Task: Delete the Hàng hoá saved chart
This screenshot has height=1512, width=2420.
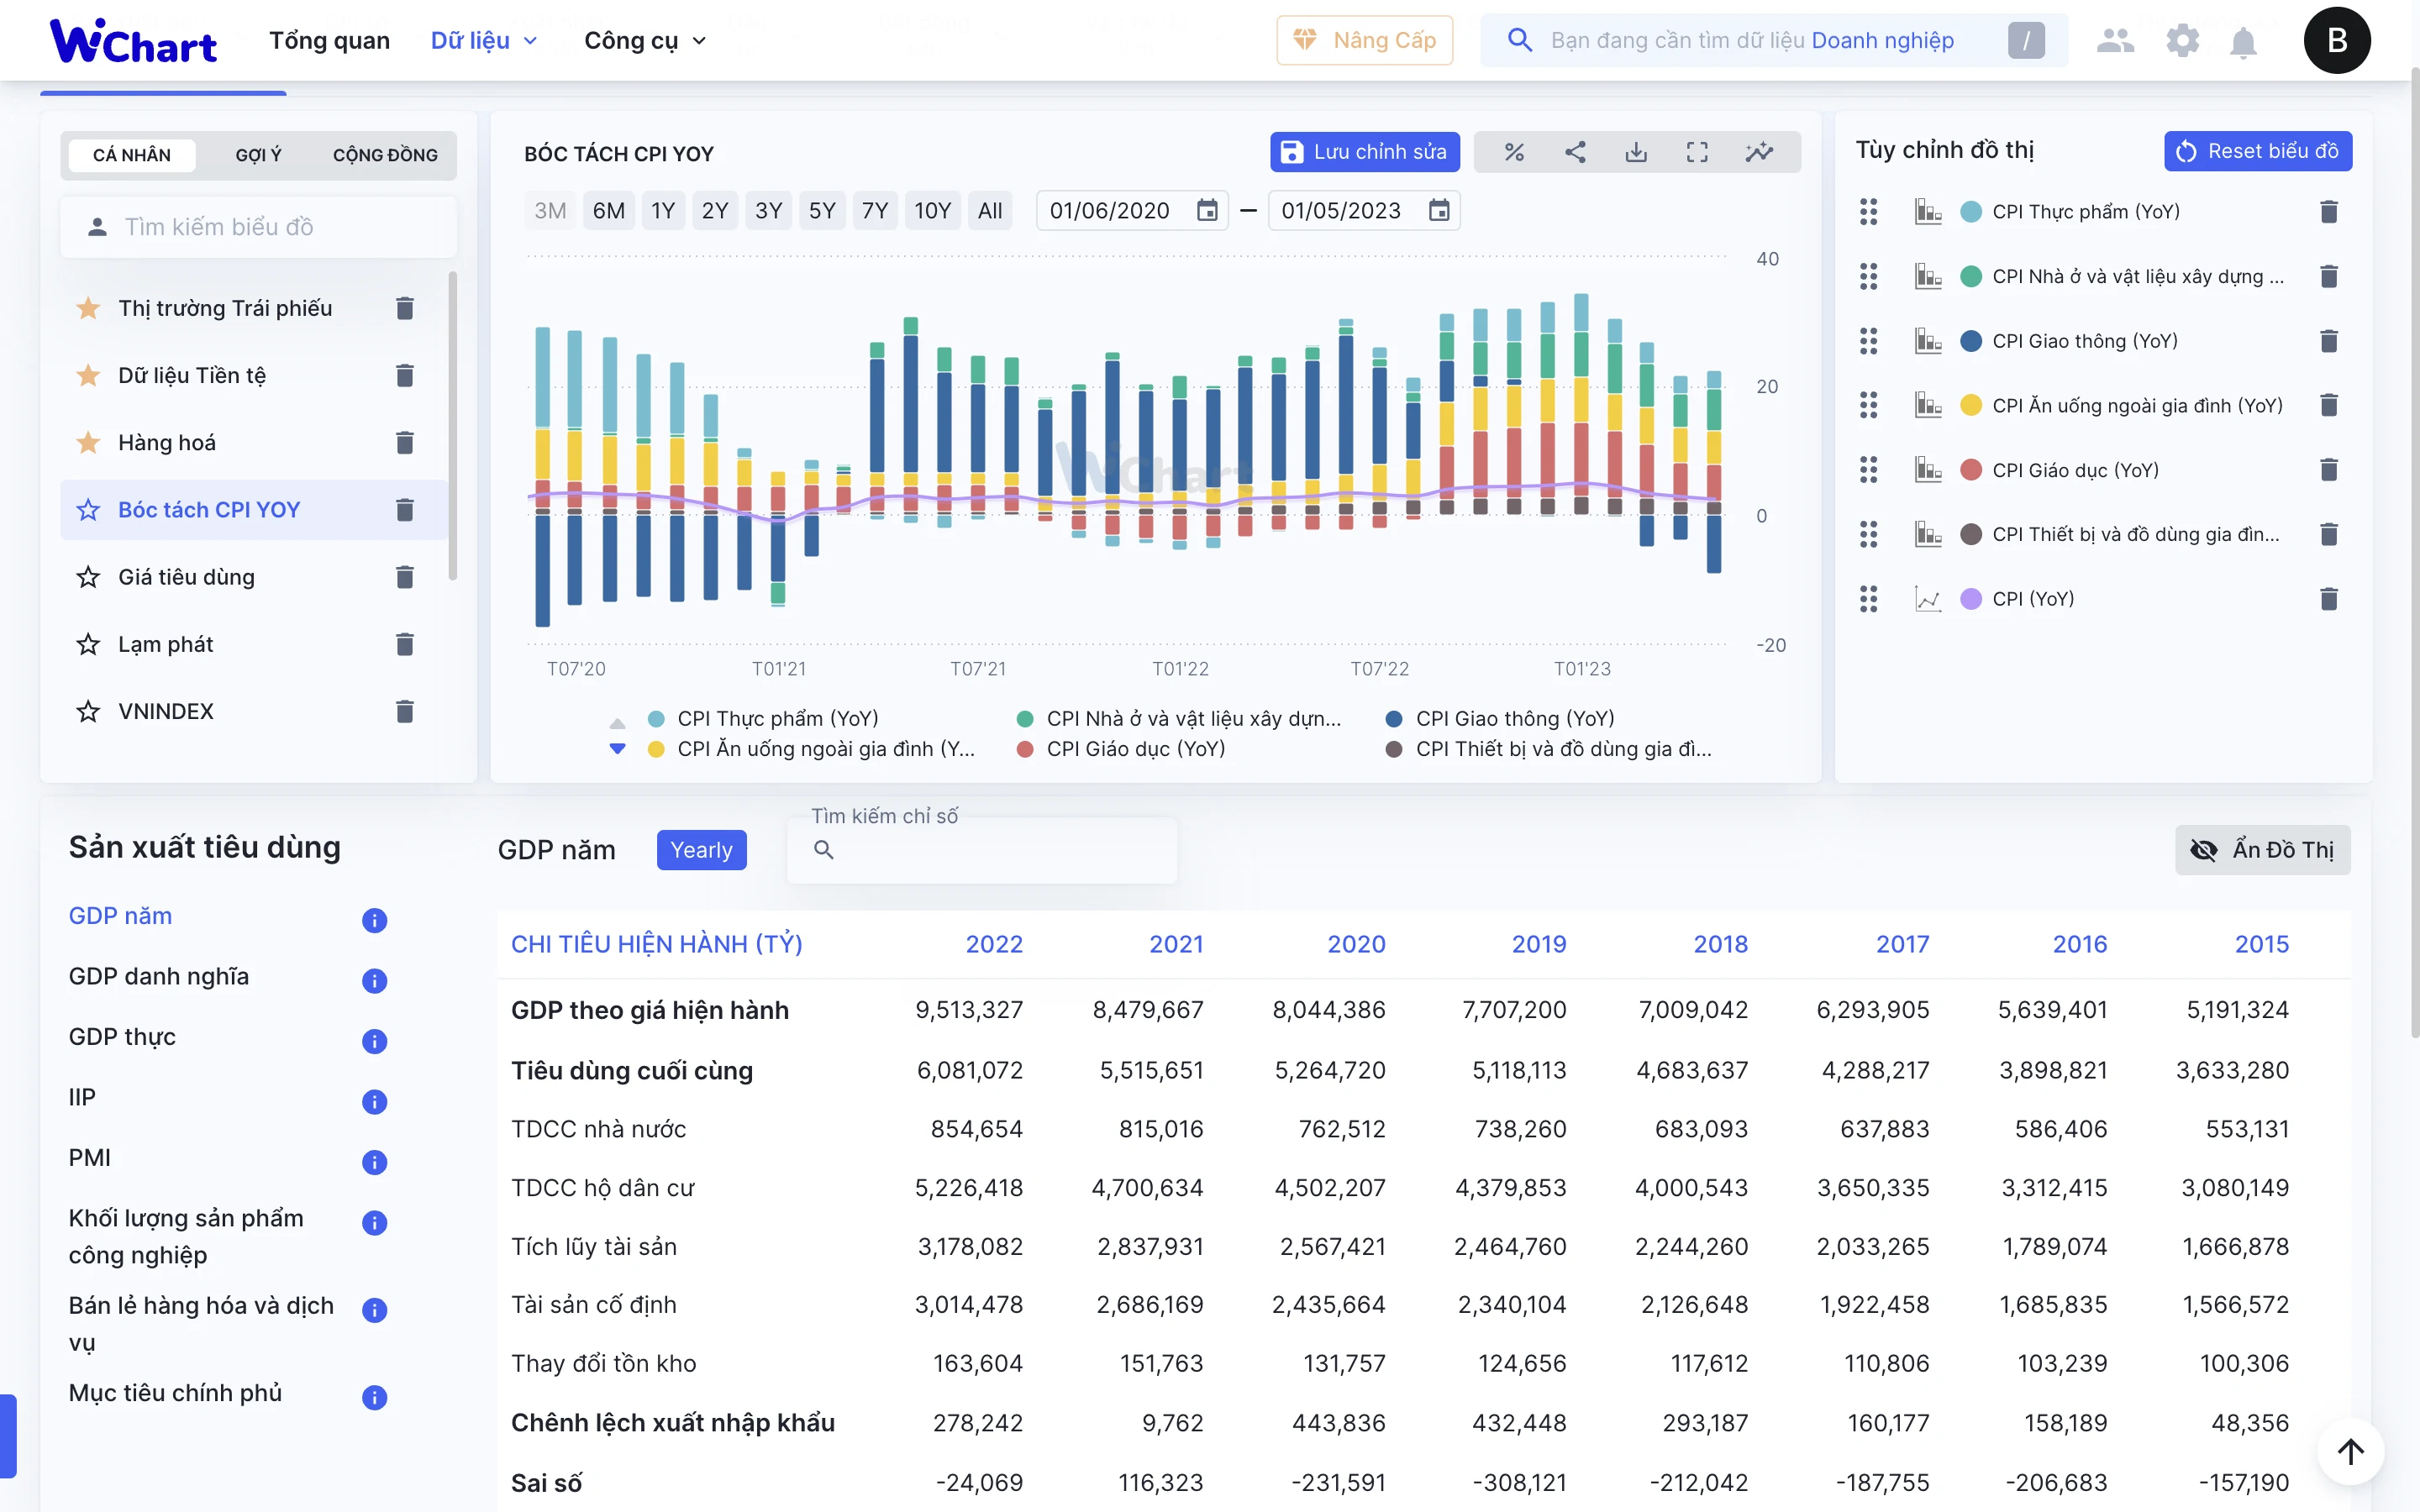Action: [405, 442]
